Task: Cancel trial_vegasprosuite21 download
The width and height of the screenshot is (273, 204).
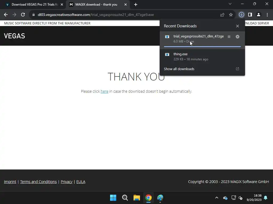Action: (238, 37)
